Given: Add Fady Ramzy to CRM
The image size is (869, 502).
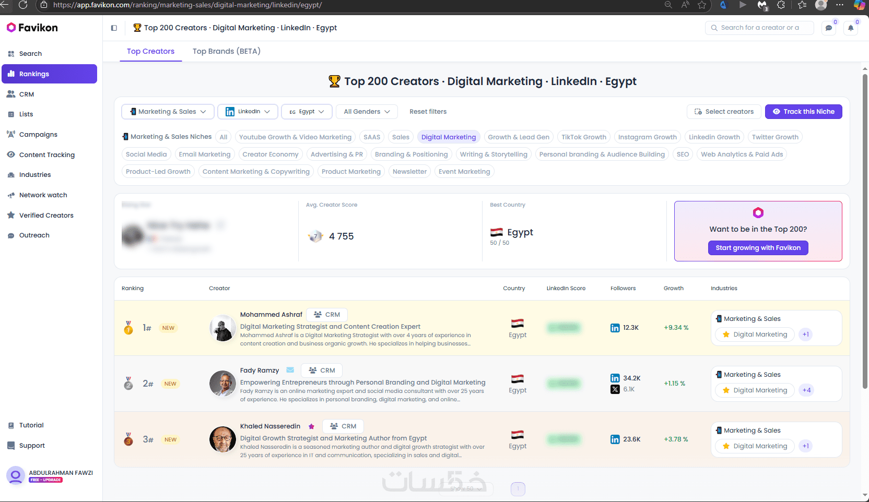Looking at the screenshot, I should (322, 370).
